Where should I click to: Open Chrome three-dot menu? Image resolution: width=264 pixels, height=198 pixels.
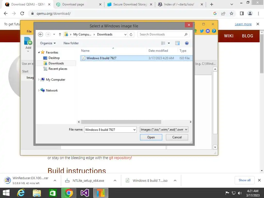pyautogui.click(x=258, y=13)
